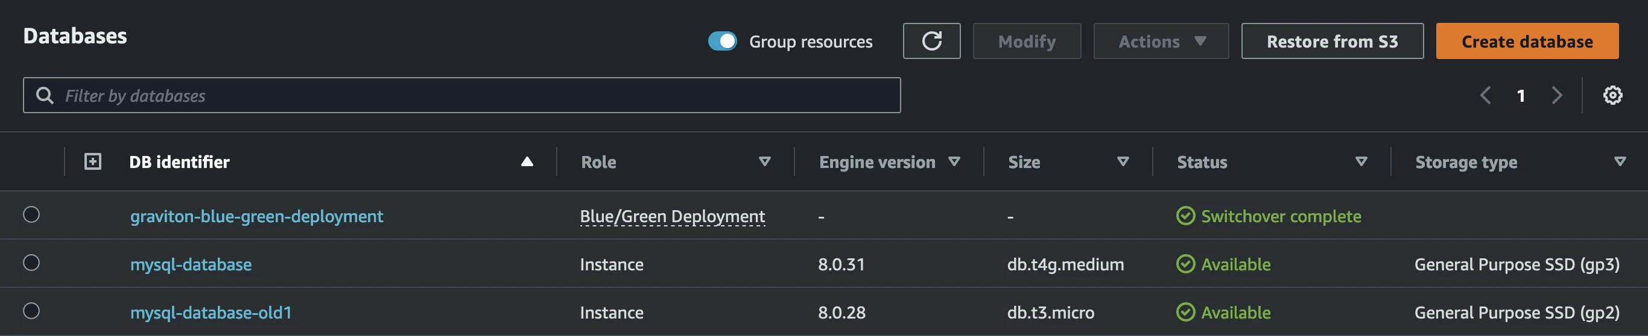Click engine version 8.0.28 cell
Viewport: 1648px width, 336px height.
[x=841, y=313]
